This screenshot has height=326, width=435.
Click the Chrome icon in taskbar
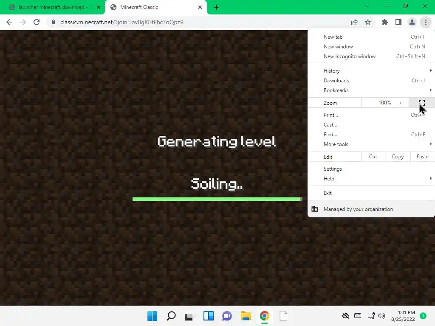(264, 316)
